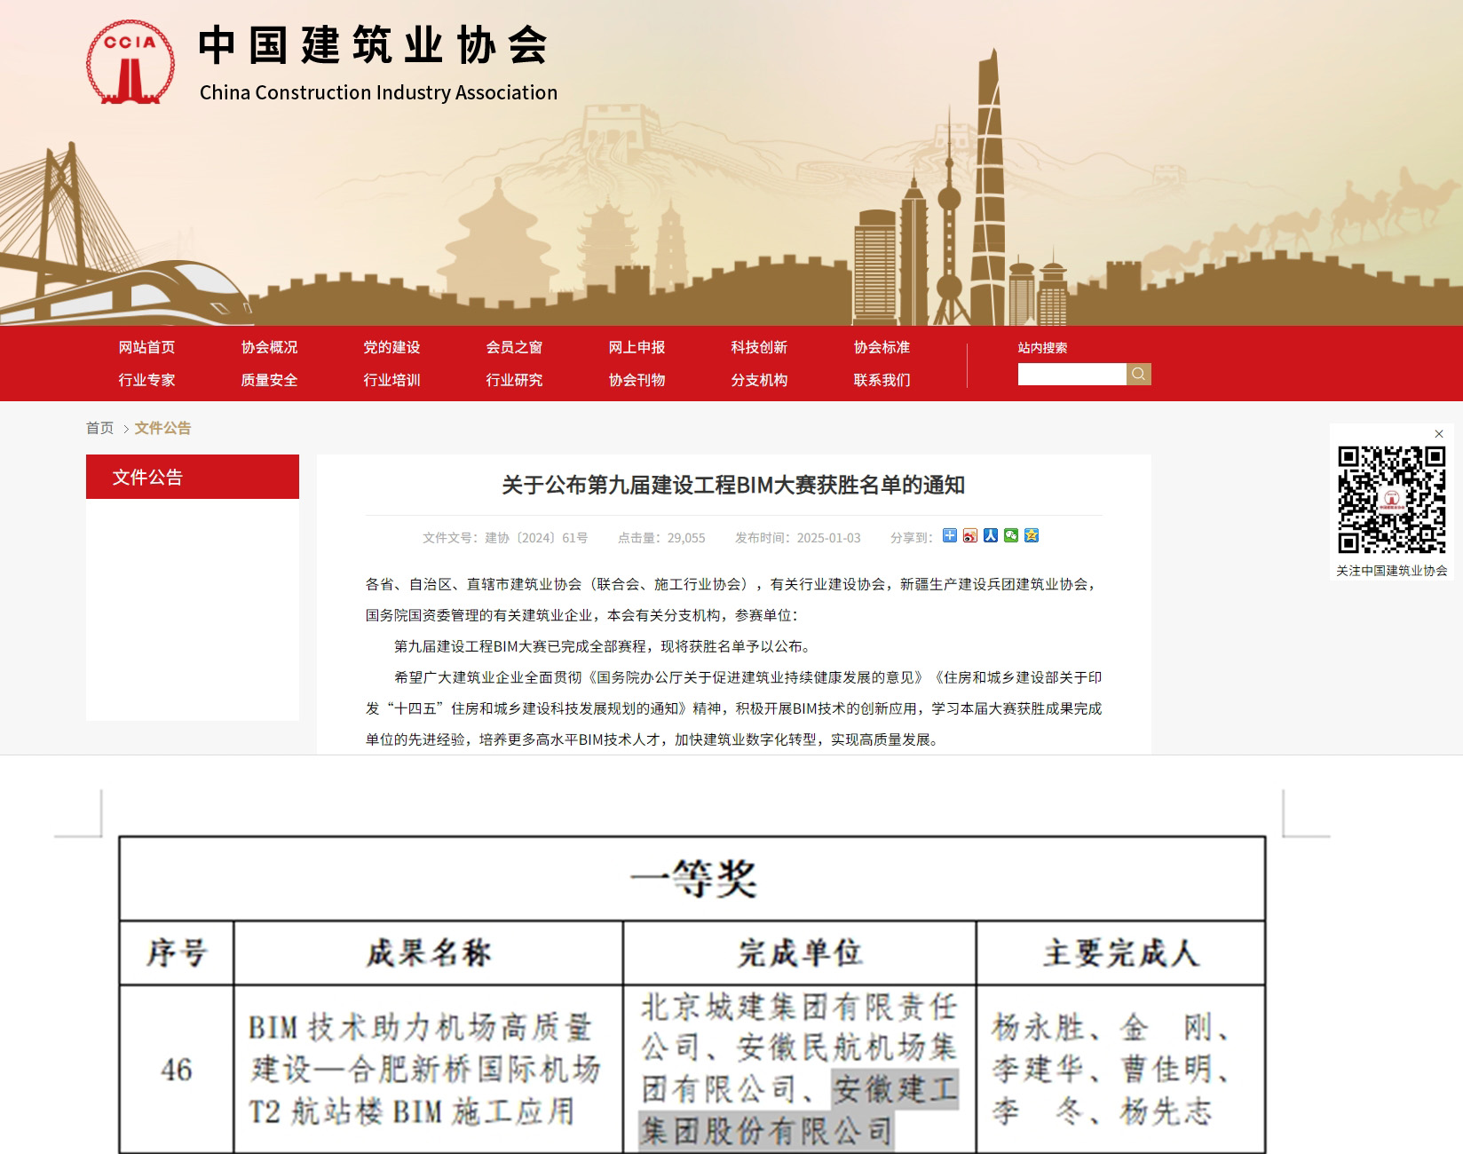
Task: Open the 科技创新 menu item
Action: [x=759, y=348]
